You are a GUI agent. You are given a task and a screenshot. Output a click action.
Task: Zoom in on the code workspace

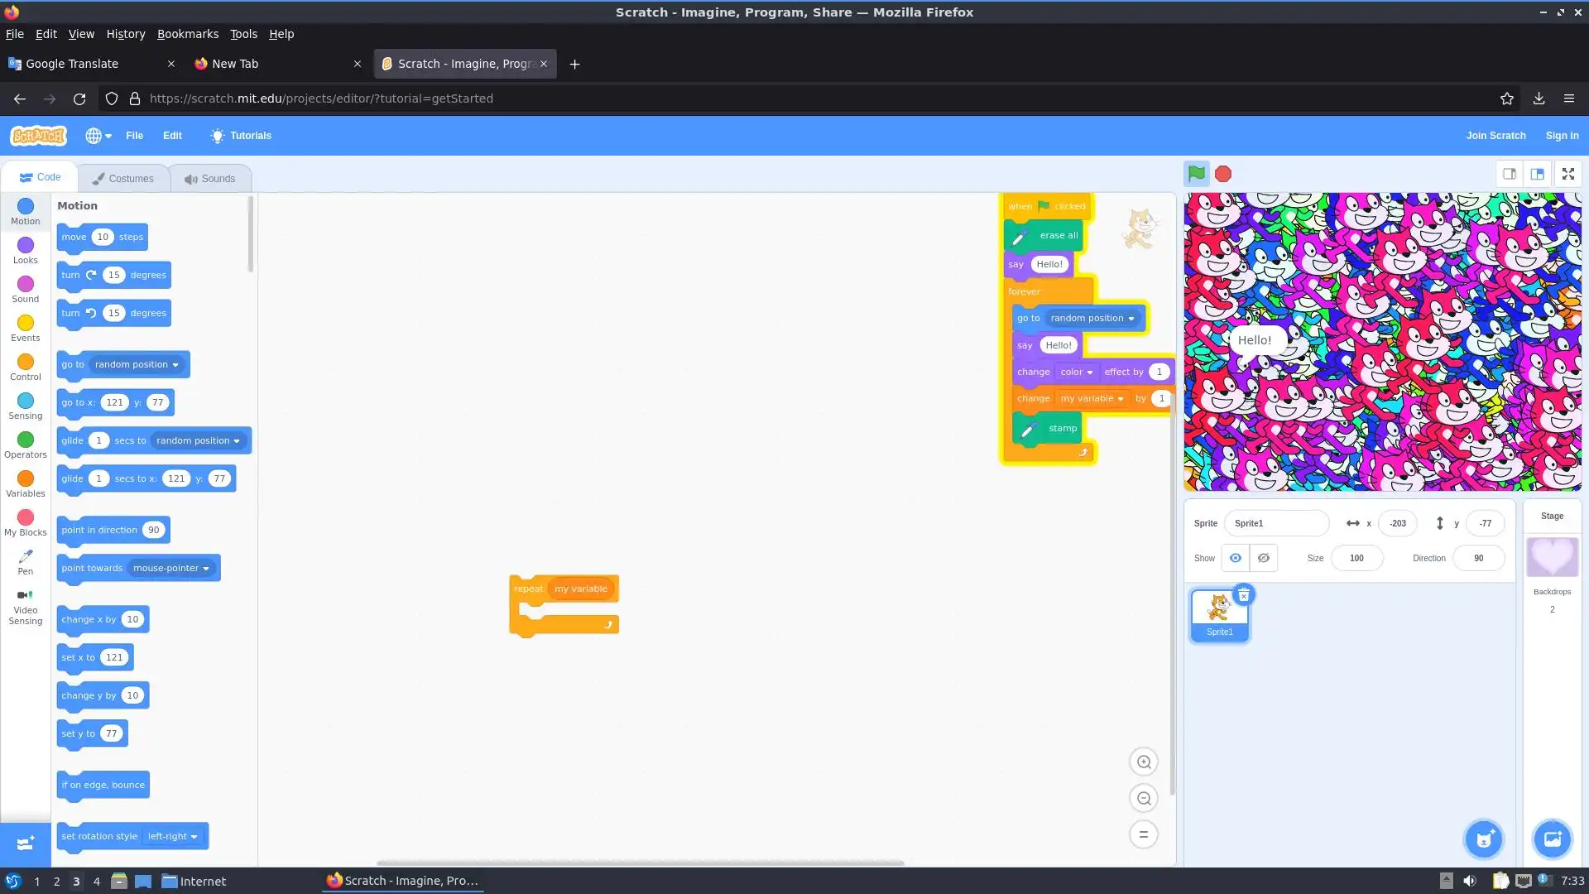click(x=1144, y=762)
